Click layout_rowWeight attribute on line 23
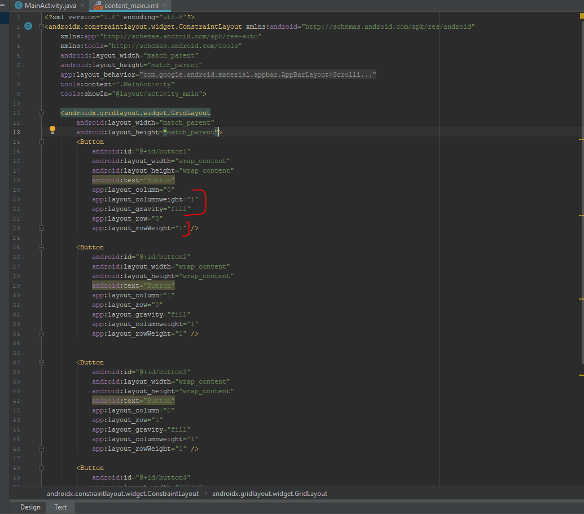Screen dimensions: 584x514 pyautogui.click(x=139, y=228)
